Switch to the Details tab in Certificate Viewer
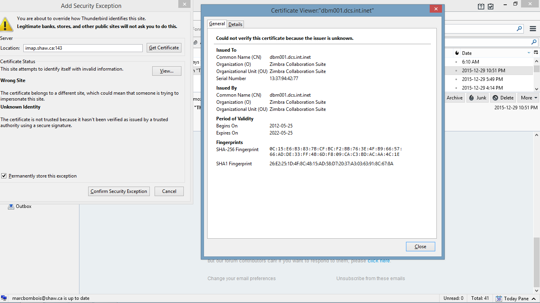 tap(235, 24)
